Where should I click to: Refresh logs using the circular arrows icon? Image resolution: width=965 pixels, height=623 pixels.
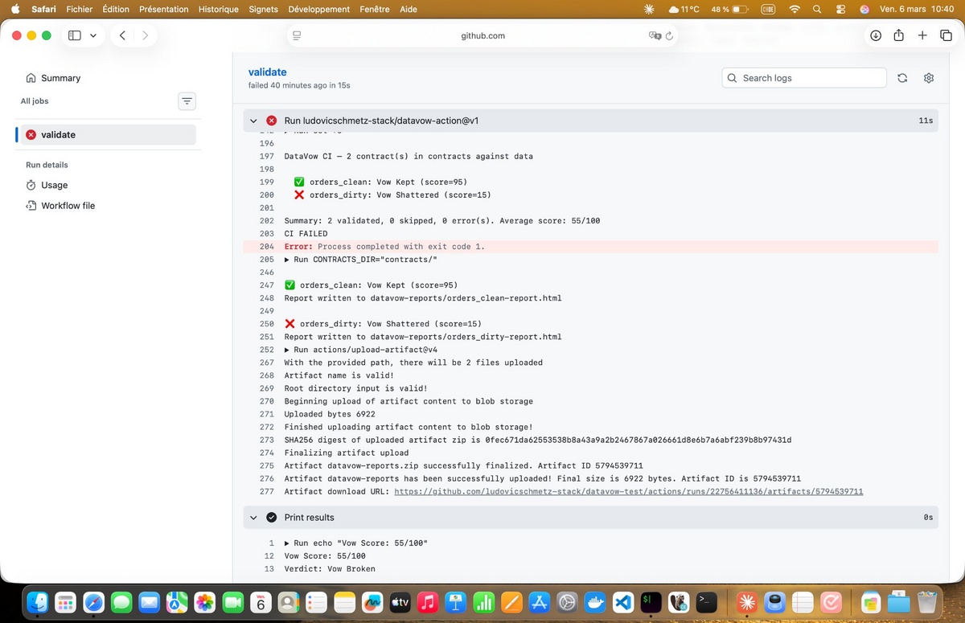(901, 77)
